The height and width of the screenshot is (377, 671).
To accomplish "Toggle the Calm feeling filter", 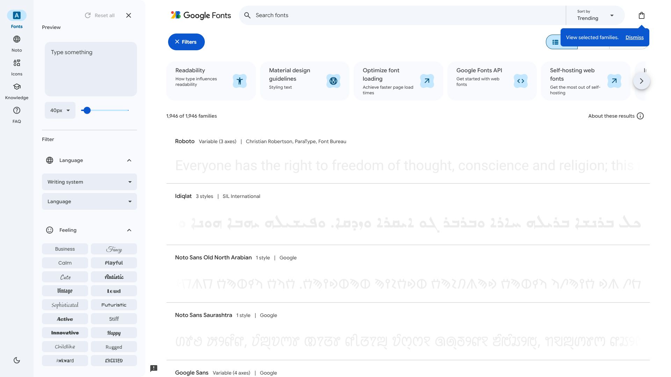I will (x=65, y=263).
